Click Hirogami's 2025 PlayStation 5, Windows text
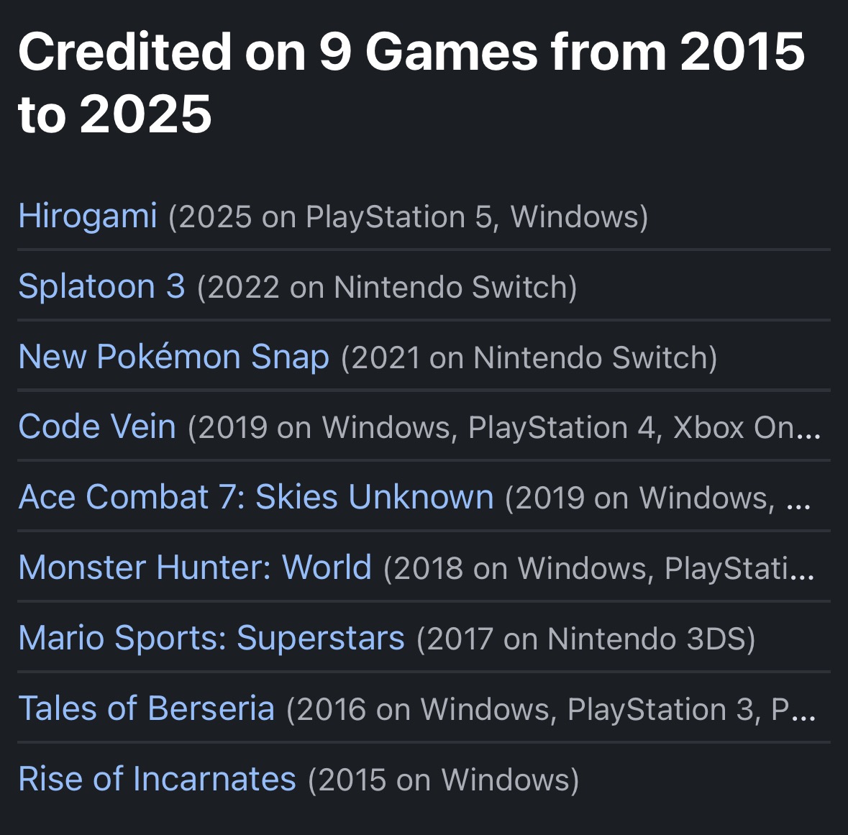 coord(408,217)
